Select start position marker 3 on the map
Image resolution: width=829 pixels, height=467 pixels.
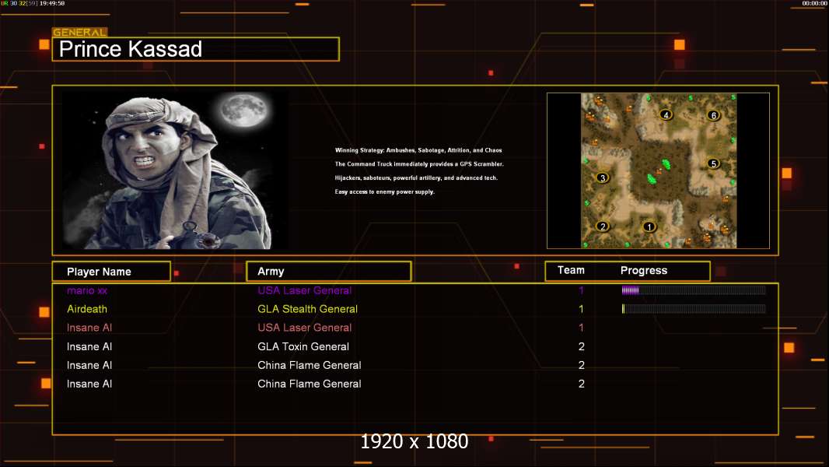(x=603, y=177)
